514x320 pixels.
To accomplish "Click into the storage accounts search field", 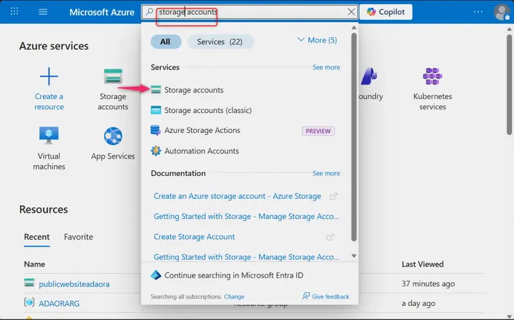I will [x=249, y=12].
